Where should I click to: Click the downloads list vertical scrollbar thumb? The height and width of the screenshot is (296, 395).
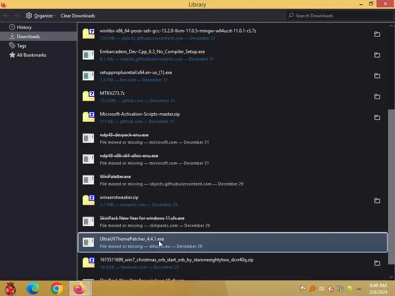point(391,187)
